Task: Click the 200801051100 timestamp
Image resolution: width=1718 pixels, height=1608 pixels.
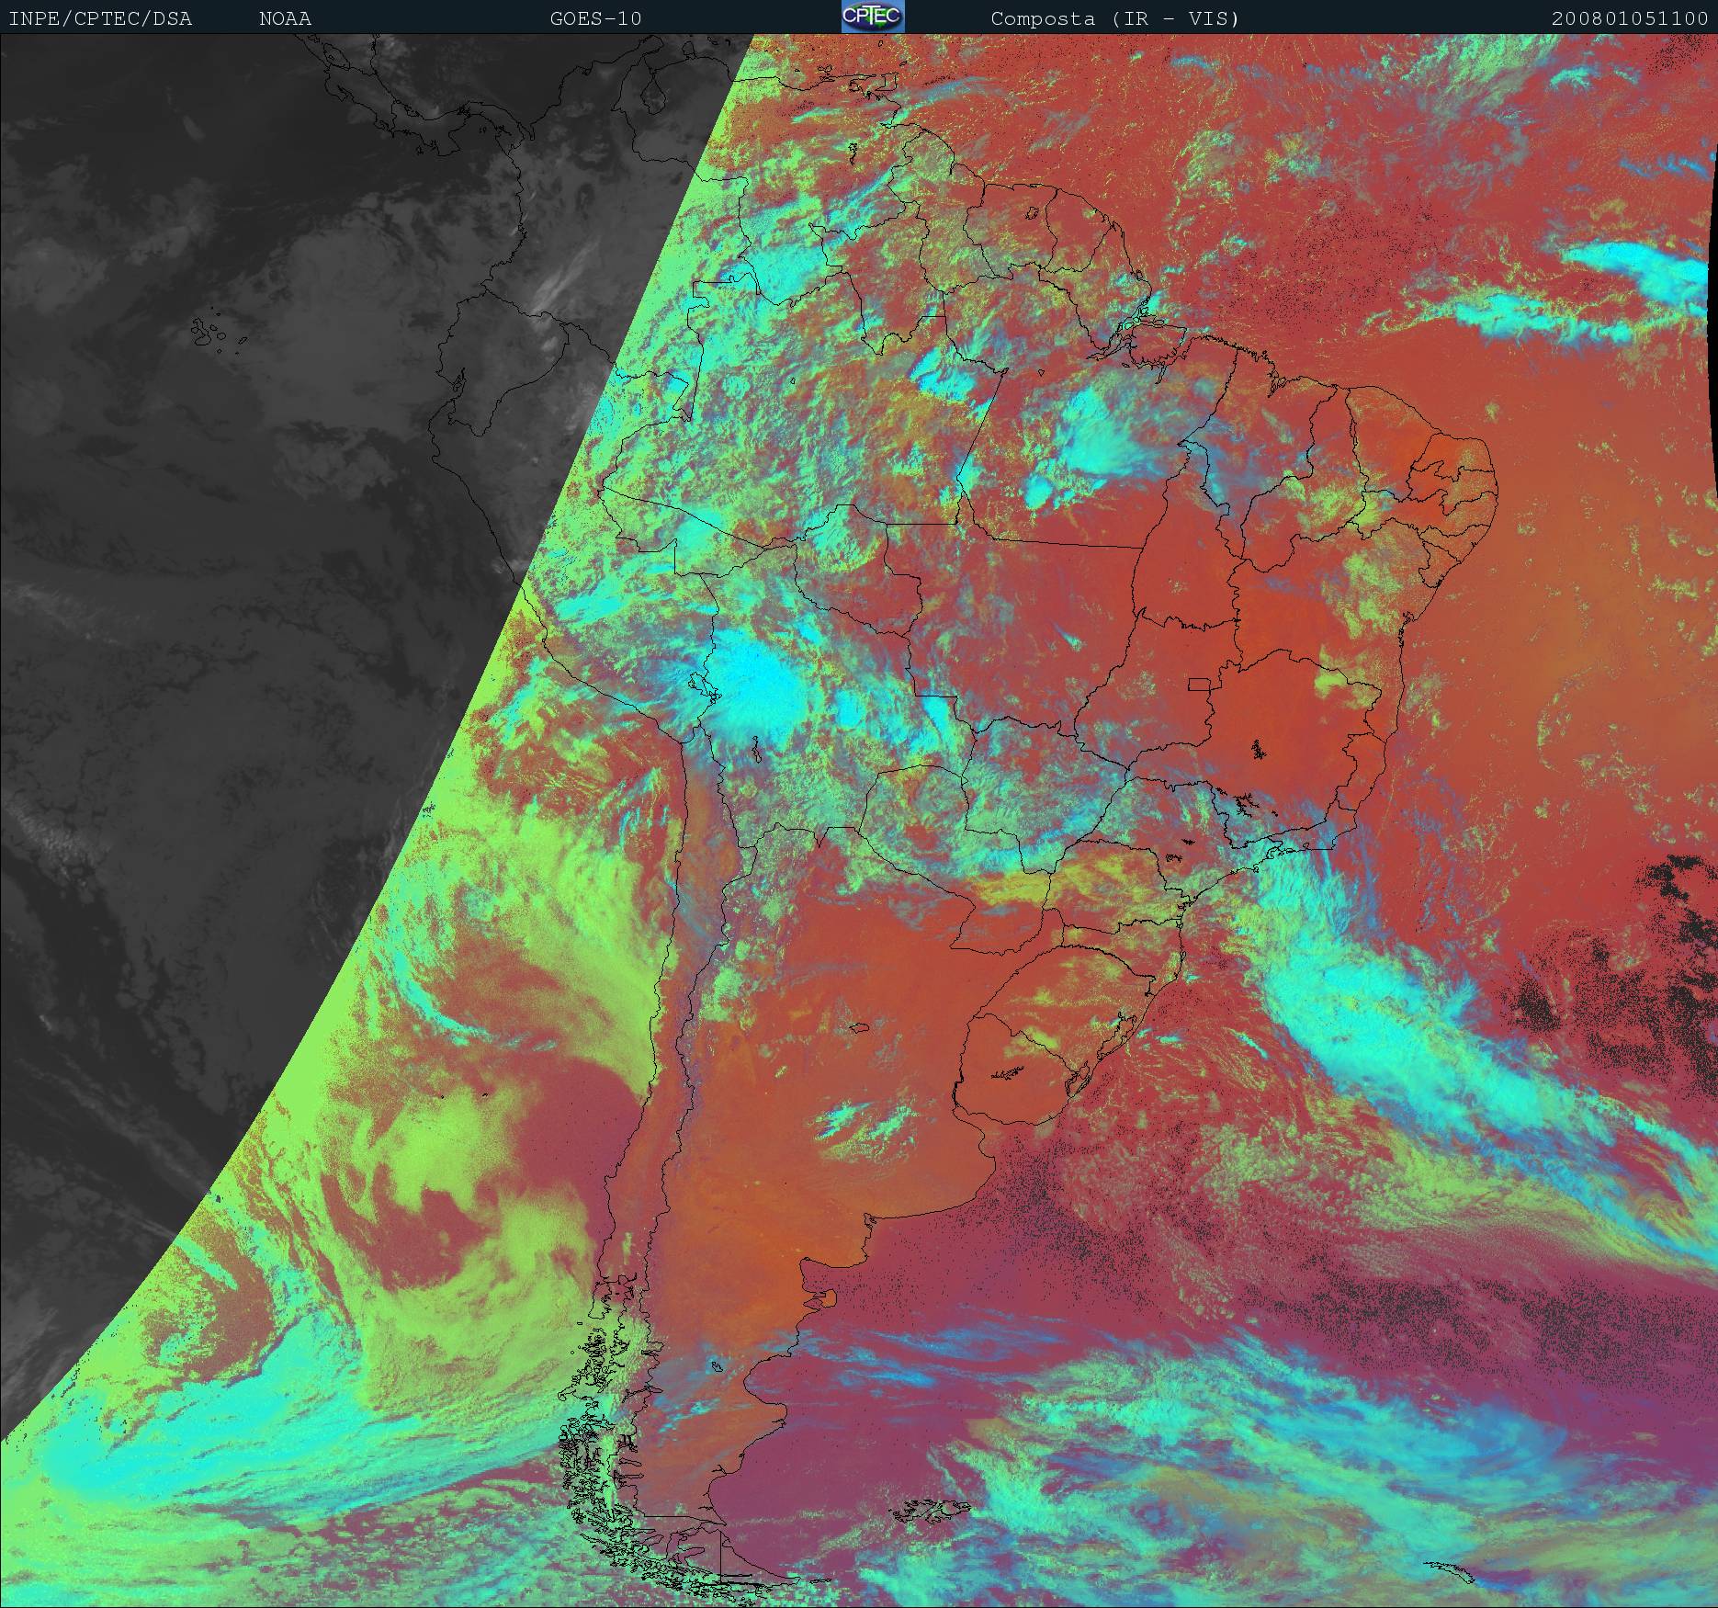Action: [x=1629, y=18]
